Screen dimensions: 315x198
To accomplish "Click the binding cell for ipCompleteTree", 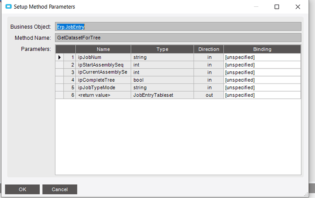I will 262,80.
